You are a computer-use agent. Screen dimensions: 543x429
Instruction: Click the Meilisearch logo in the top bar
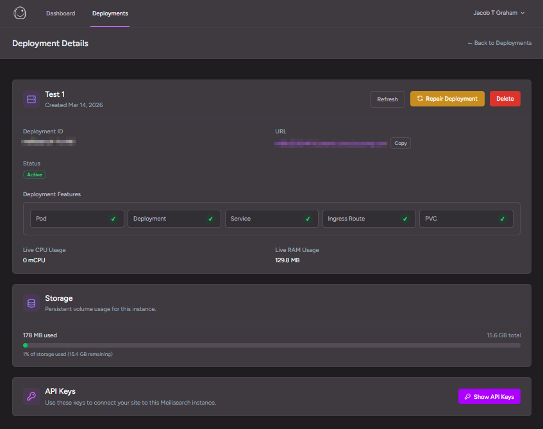click(19, 13)
